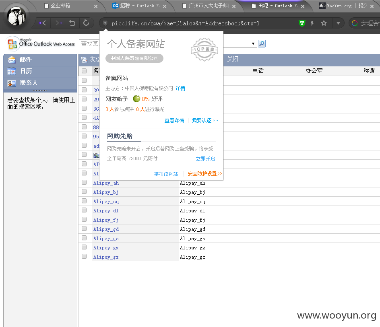Open the Alipay_ah contact link

tap(106, 183)
